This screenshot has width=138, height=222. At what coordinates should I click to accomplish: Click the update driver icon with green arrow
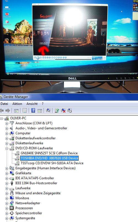tap(57, 110)
